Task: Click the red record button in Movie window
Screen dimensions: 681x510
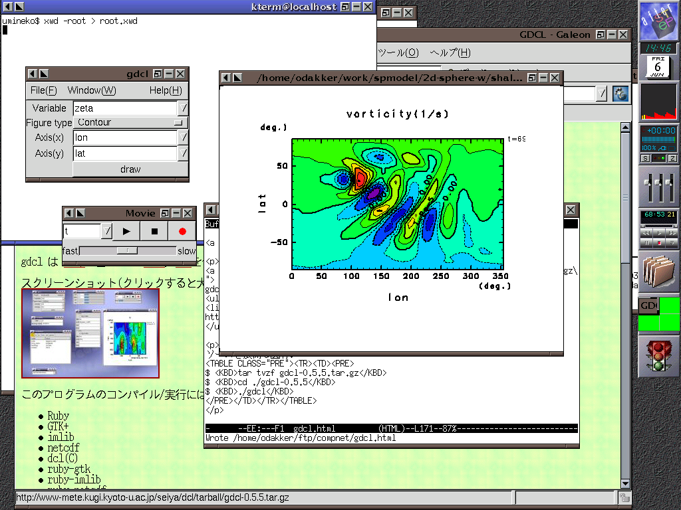Action: point(182,231)
